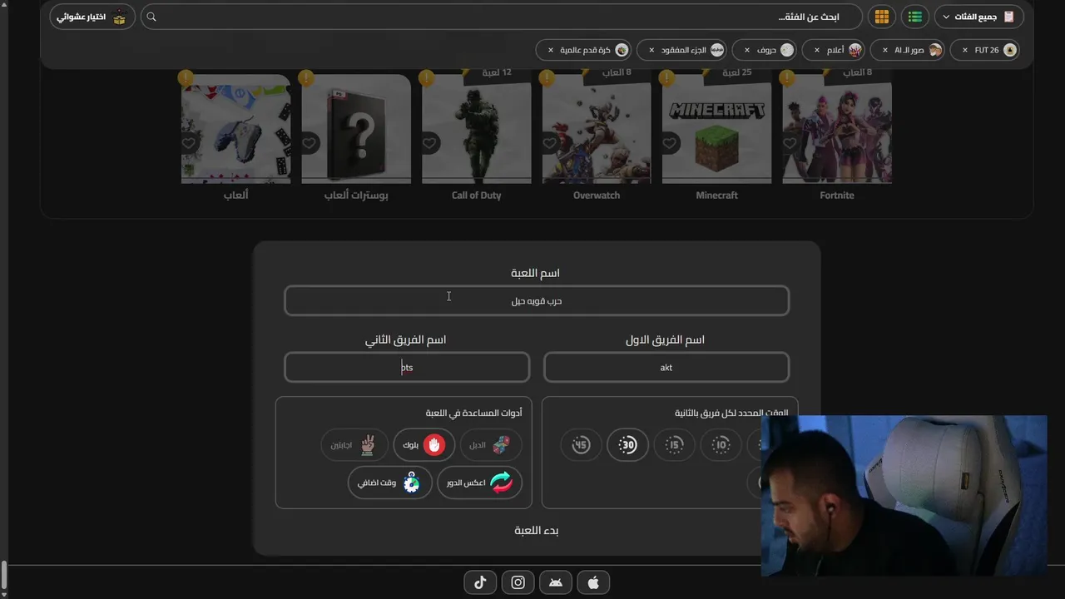Click the first team name field with akt
The height and width of the screenshot is (599, 1065).
[x=666, y=367]
